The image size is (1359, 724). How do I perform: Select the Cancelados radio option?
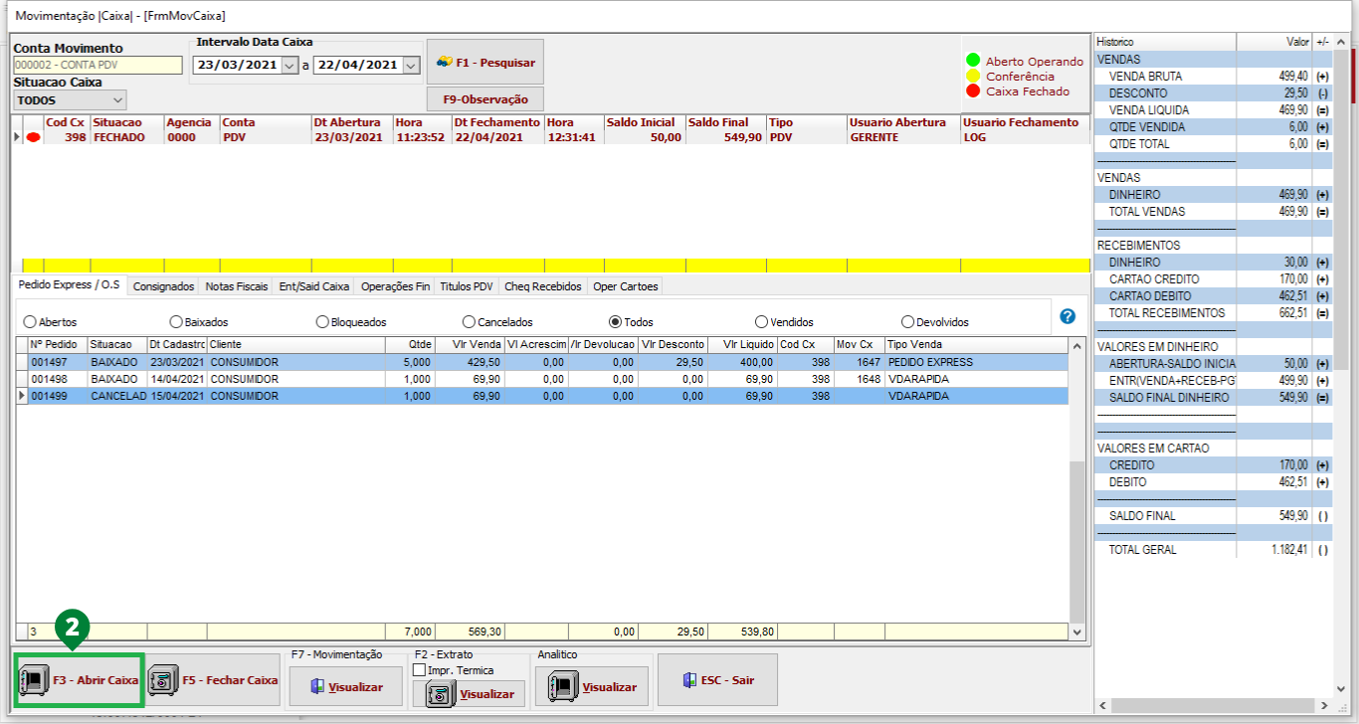(470, 322)
